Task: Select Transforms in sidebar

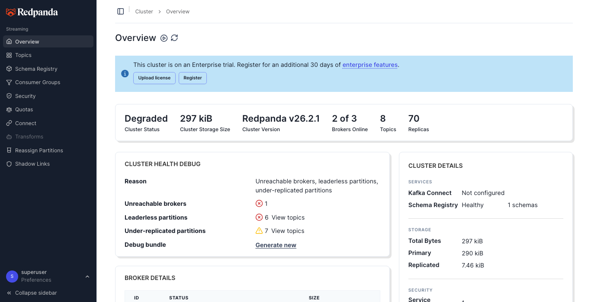Action: pos(48,137)
